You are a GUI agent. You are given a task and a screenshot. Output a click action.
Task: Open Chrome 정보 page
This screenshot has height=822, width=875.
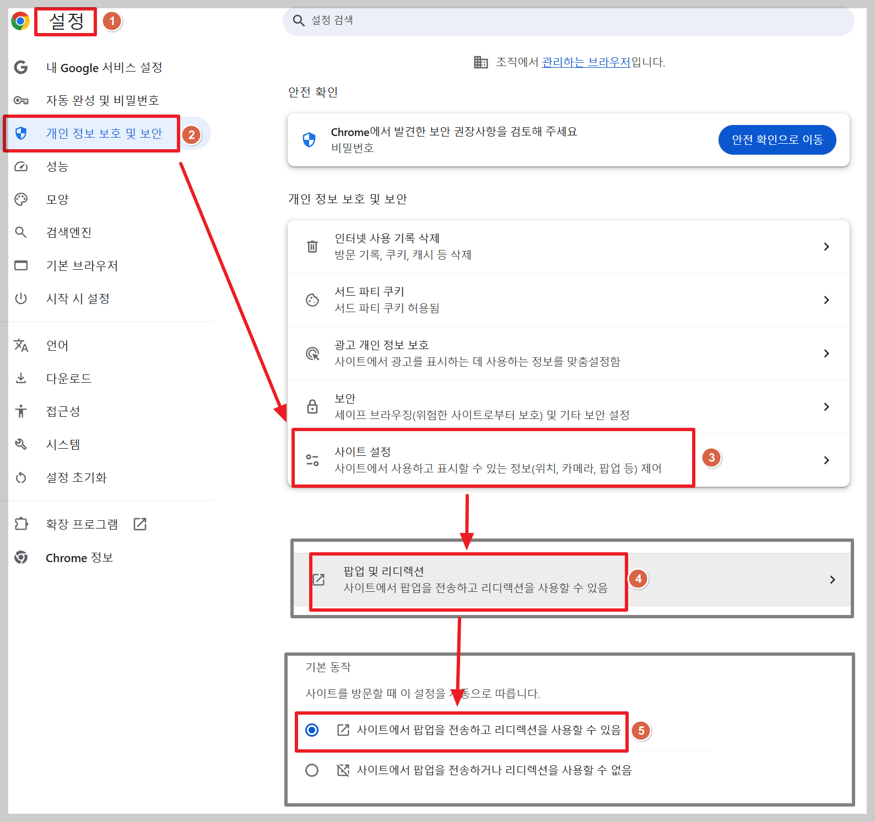pyautogui.click(x=79, y=558)
